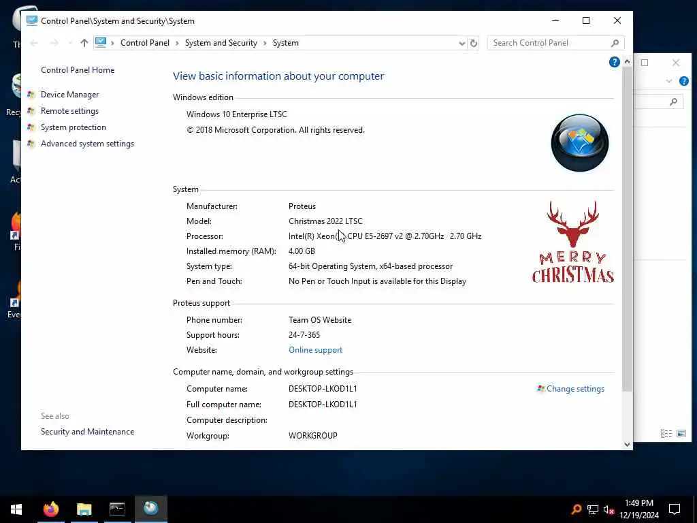
Task: Open File Explorer from the taskbar
Action: click(84, 509)
